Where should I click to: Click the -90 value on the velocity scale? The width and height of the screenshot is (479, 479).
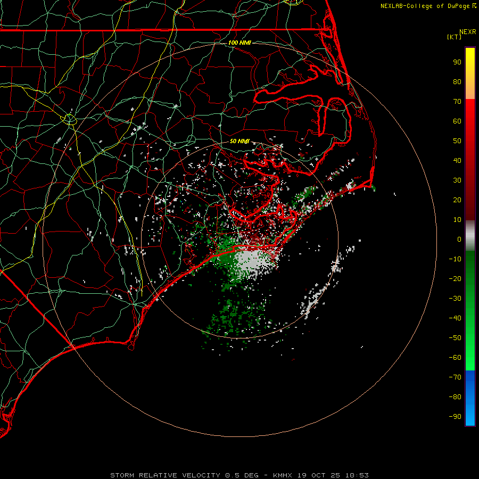click(x=455, y=417)
